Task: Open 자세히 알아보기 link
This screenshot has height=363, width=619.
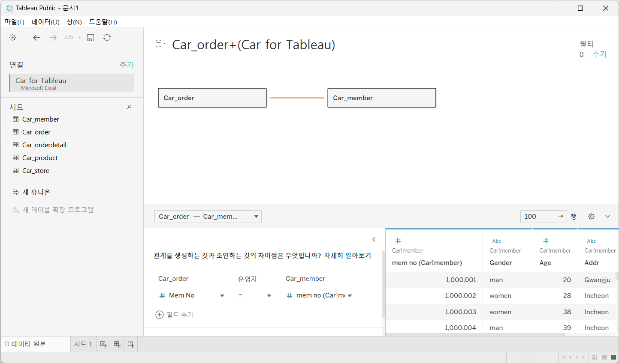Action: (x=347, y=256)
